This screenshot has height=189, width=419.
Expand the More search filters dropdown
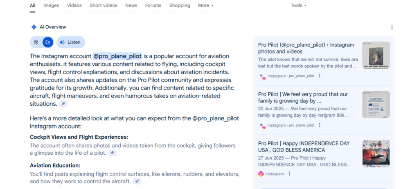[206, 5]
